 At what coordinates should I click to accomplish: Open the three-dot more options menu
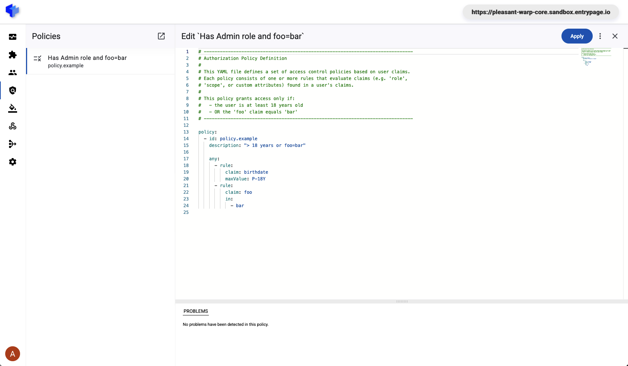tap(600, 36)
